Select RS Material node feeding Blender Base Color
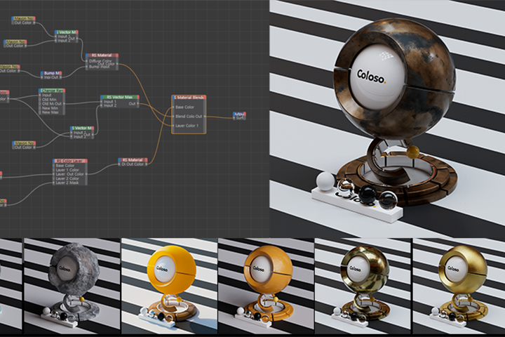The width and height of the screenshot is (505, 337). [133, 162]
